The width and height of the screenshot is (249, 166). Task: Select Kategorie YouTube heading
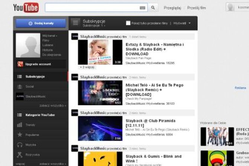pos(40,115)
